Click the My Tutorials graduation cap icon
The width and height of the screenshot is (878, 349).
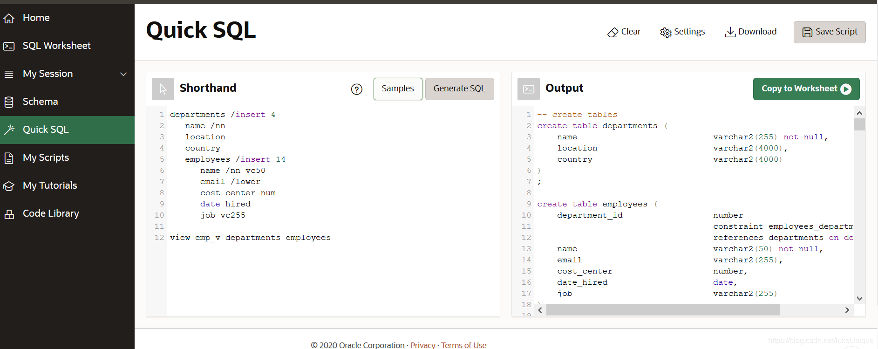pyautogui.click(x=9, y=186)
